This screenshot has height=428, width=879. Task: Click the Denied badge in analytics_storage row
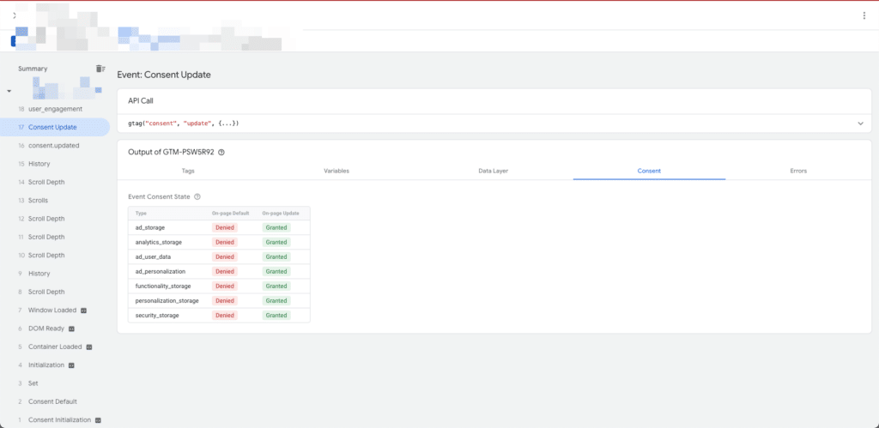click(x=225, y=242)
